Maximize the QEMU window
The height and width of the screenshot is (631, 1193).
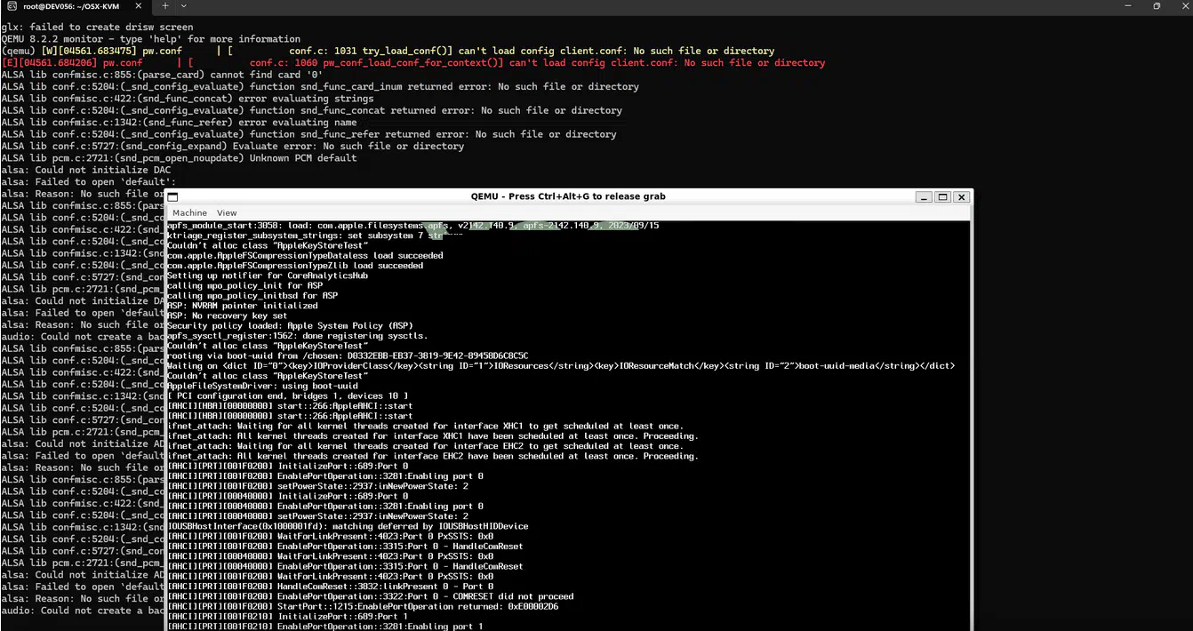[x=943, y=197]
